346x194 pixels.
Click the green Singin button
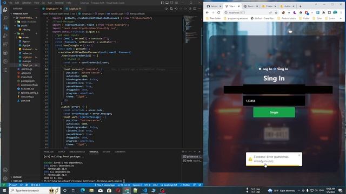click(274, 113)
